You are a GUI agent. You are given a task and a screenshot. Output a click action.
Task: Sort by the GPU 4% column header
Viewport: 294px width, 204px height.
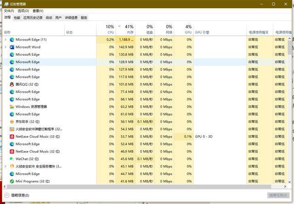184,29
